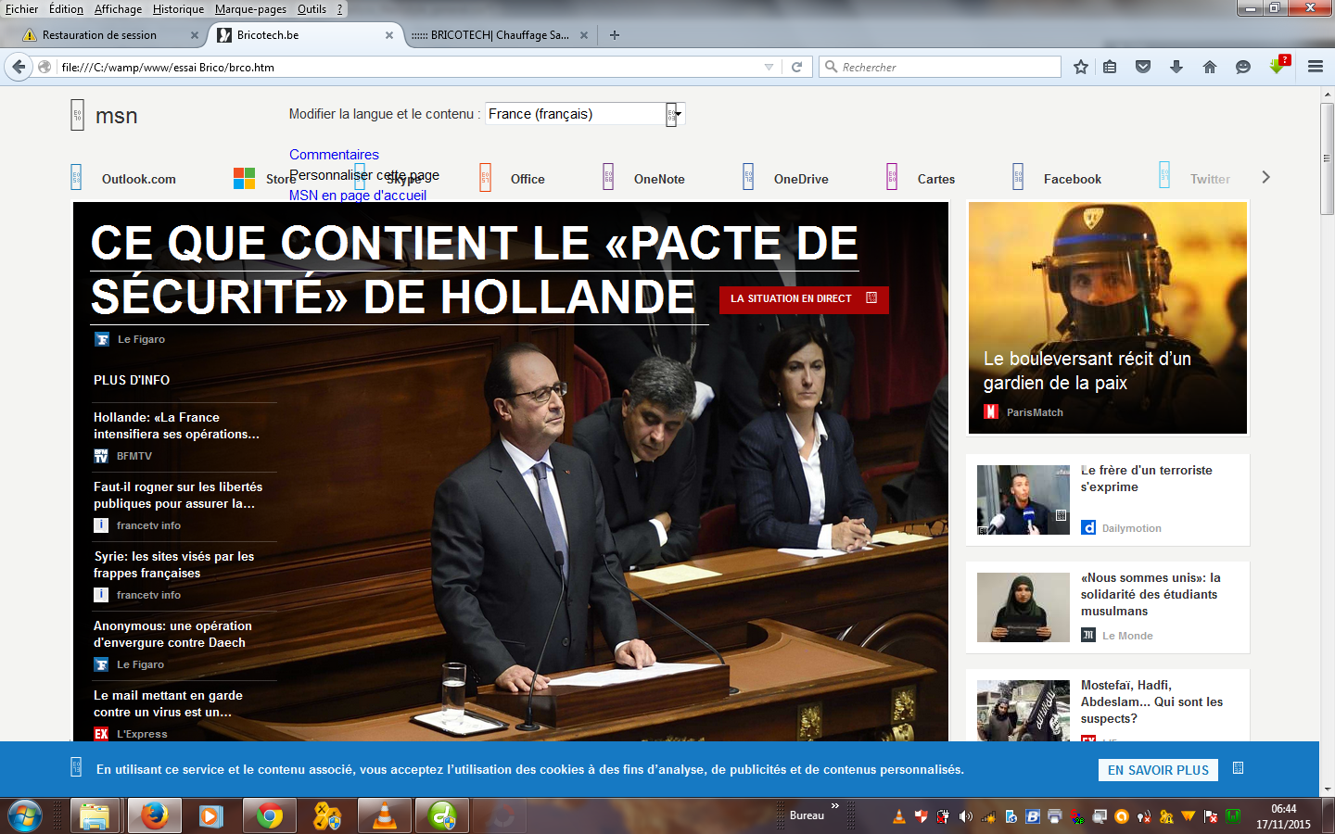Viewport: 1335px width, 834px height.
Task: Click the site identity globe icon in the URL bar
Action: click(44, 67)
